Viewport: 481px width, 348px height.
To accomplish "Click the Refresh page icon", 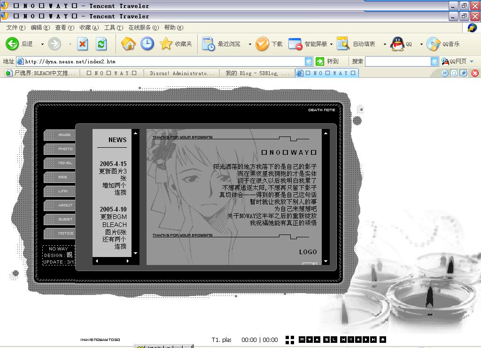I will pos(101,44).
